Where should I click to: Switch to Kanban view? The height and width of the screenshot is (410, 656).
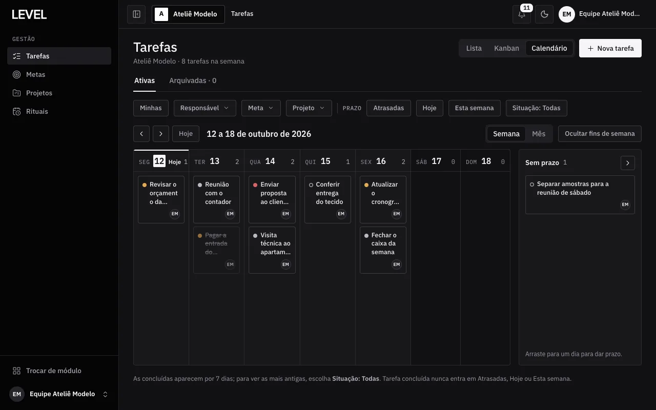coord(506,48)
